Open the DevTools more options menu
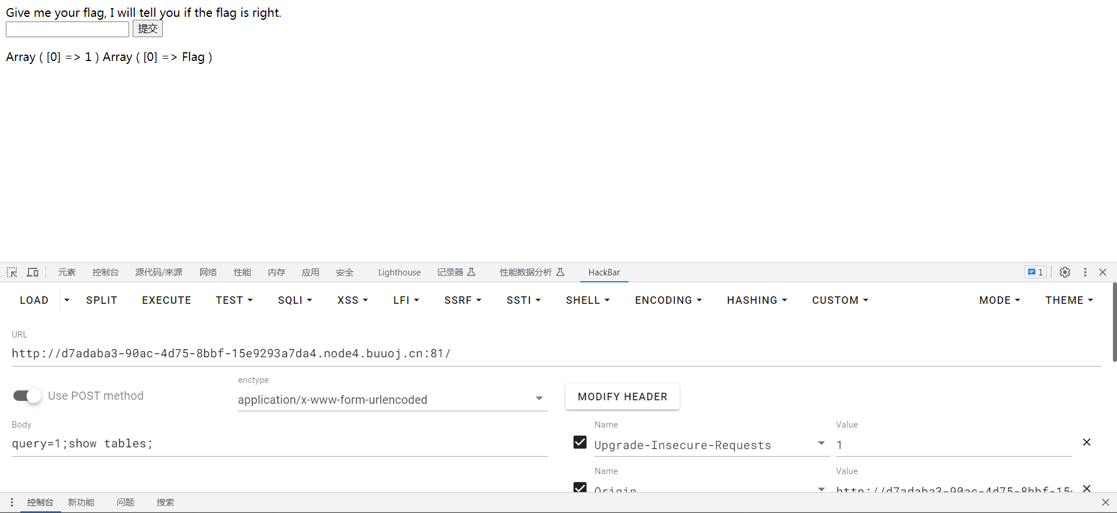Image resolution: width=1117 pixels, height=513 pixels. (1085, 272)
